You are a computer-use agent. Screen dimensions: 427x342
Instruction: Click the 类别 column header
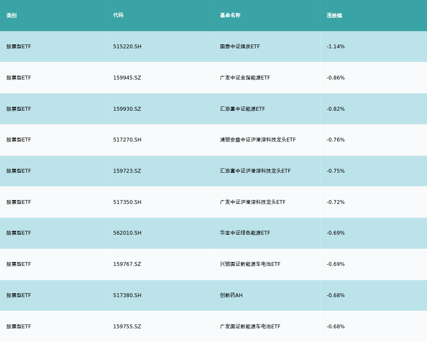point(12,15)
